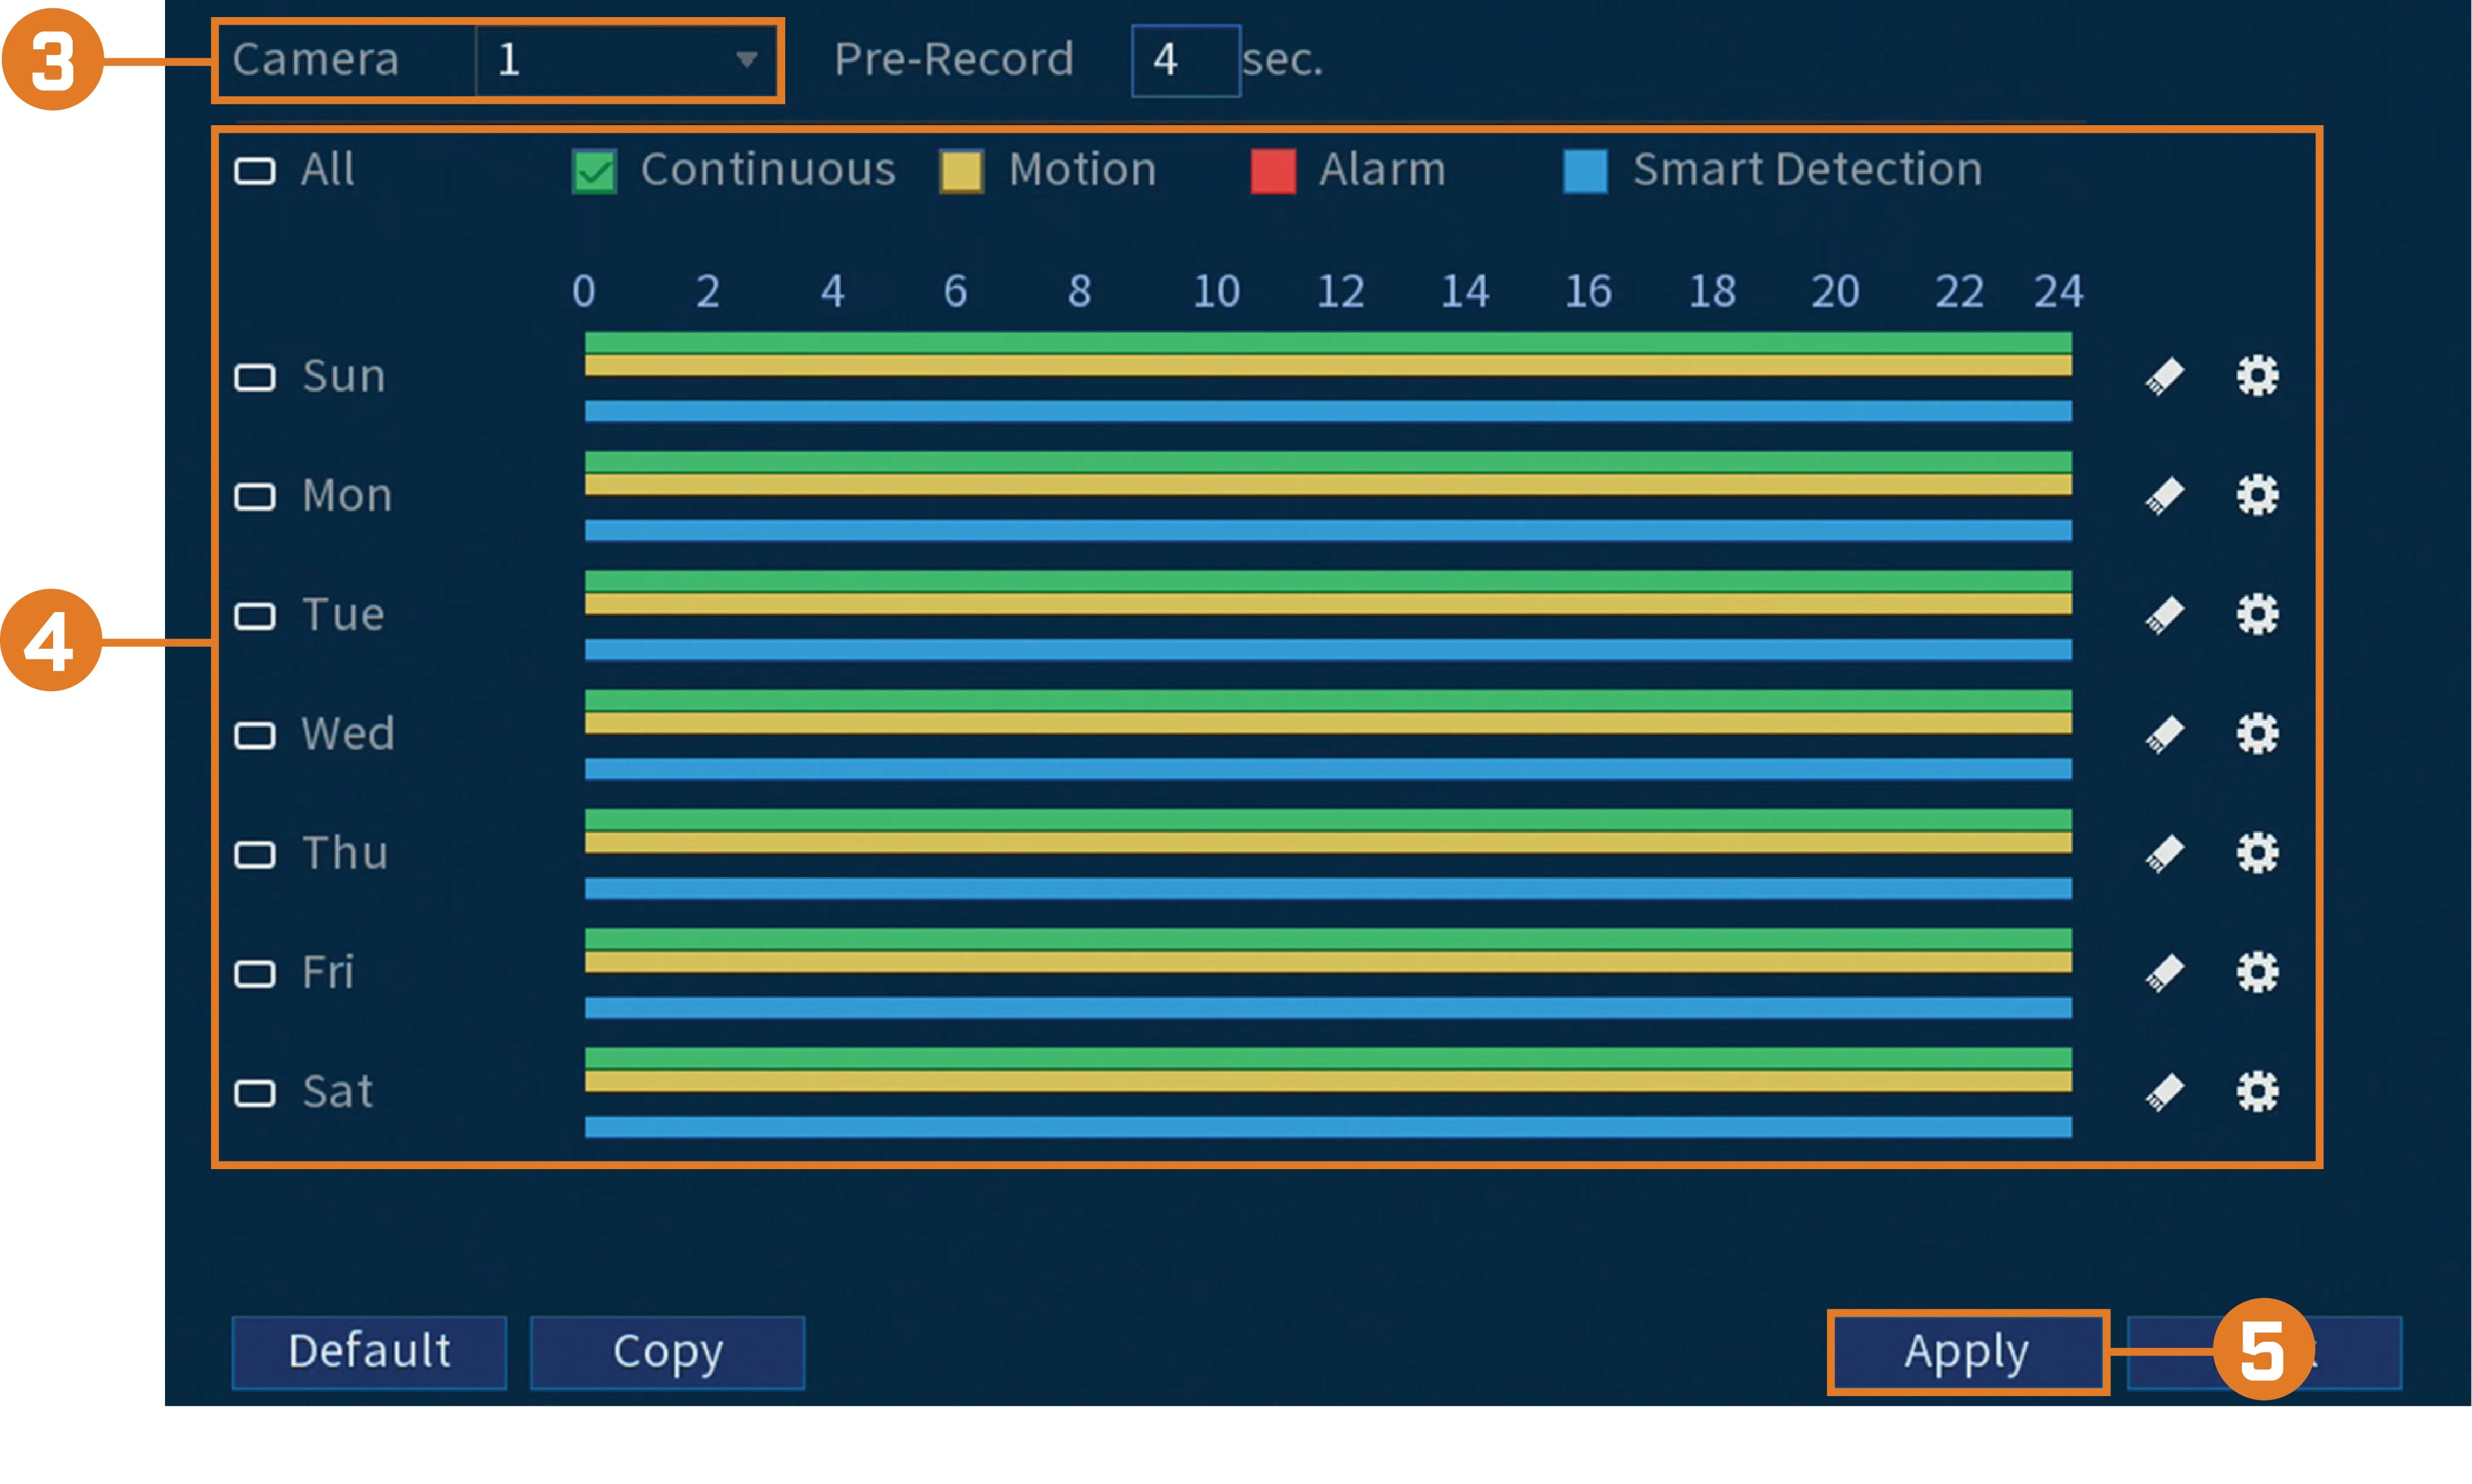
Task: Click Friday's green continuous schedule bar
Action: coord(1328,938)
